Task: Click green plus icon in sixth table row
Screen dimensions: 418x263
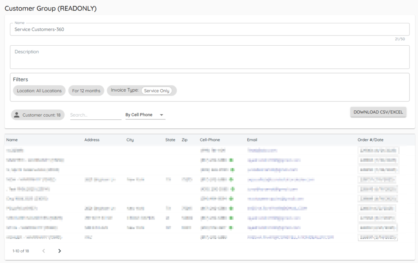Action: tap(232, 199)
